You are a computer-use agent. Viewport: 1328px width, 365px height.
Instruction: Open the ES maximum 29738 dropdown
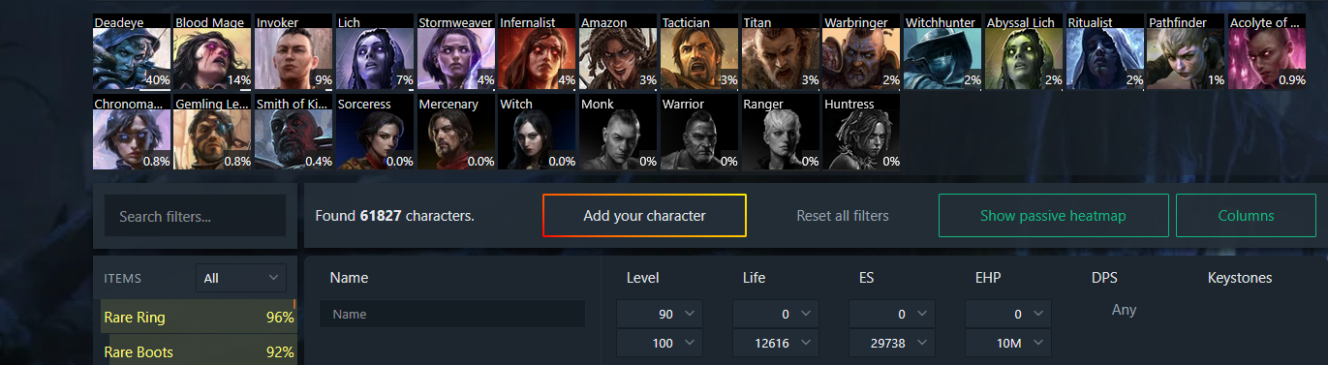(x=892, y=343)
